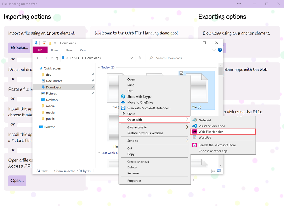This screenshot has width=284, height=207.
Task: Choose another app from the submenu
Action: pyautogui.click(x=213, y=151)
